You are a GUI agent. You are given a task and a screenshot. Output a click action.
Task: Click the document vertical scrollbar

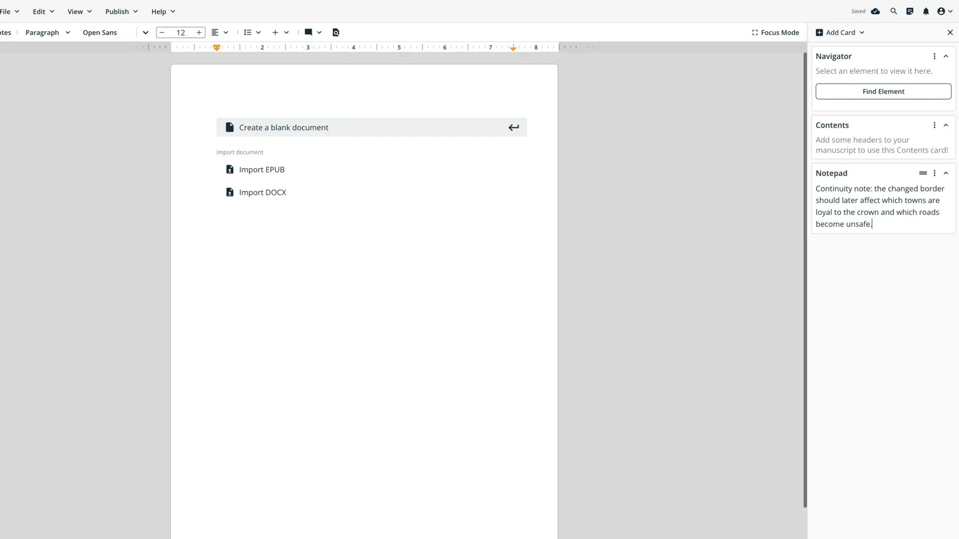pos(805,280)
